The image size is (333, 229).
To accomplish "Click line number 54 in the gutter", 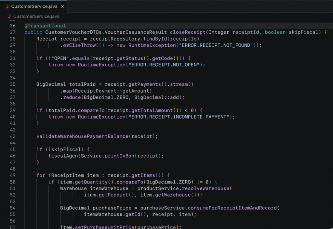I will pyautogui.click(x=13, y=208).
